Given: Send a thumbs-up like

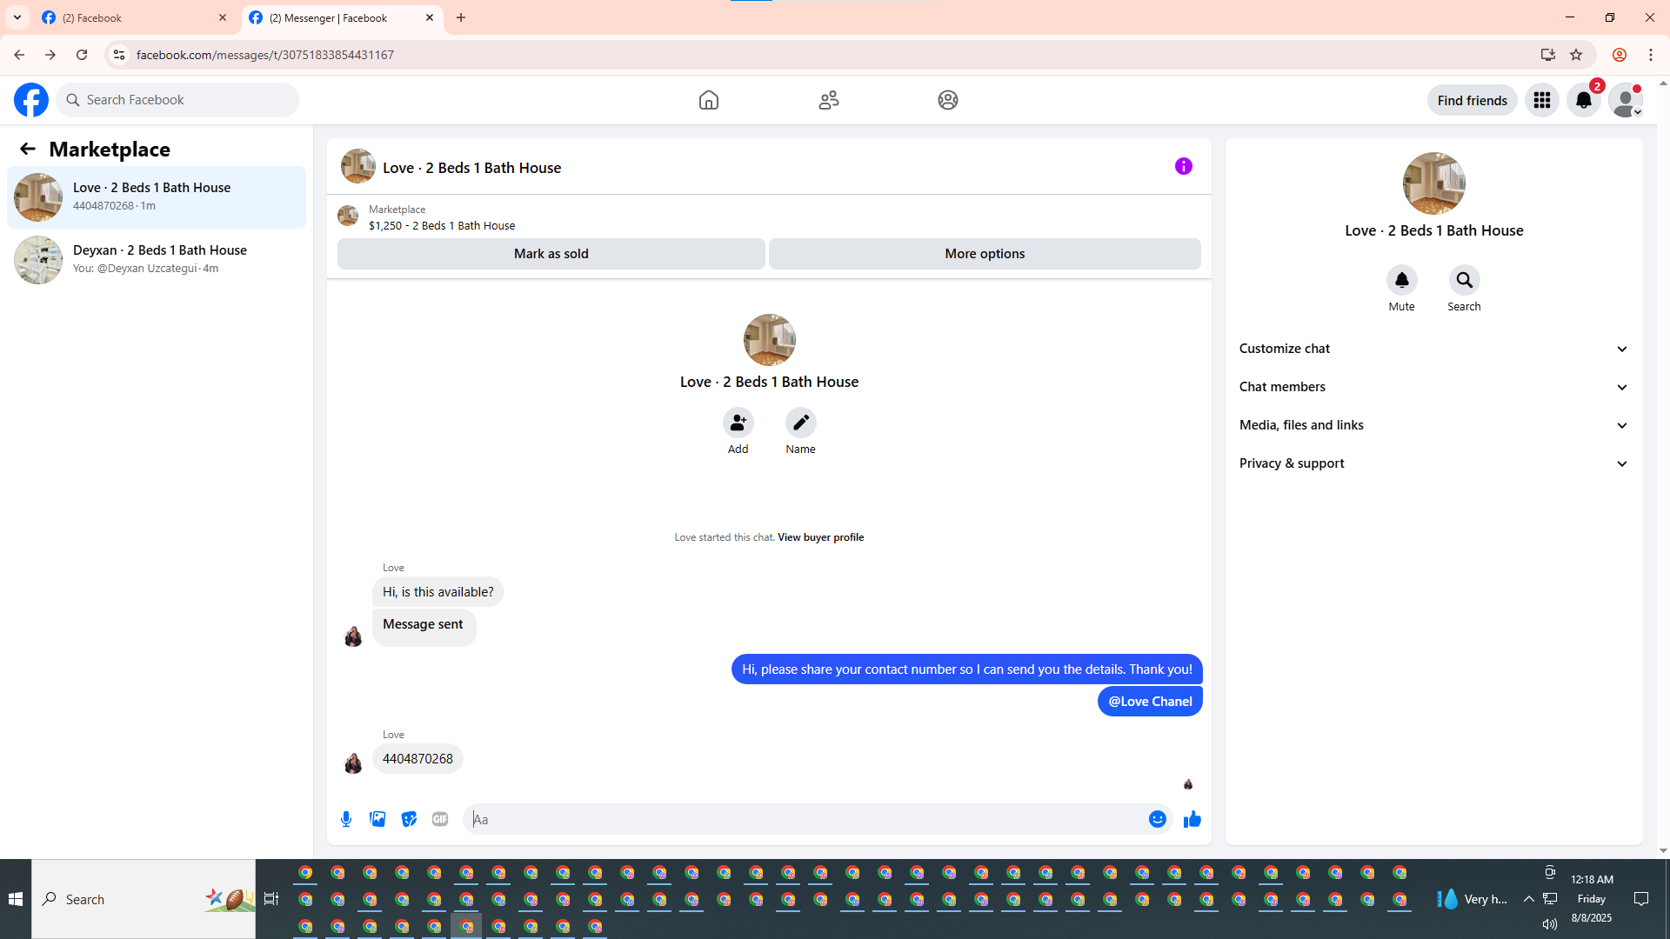Looking at the screenshot, I should tap(1192, 819).
